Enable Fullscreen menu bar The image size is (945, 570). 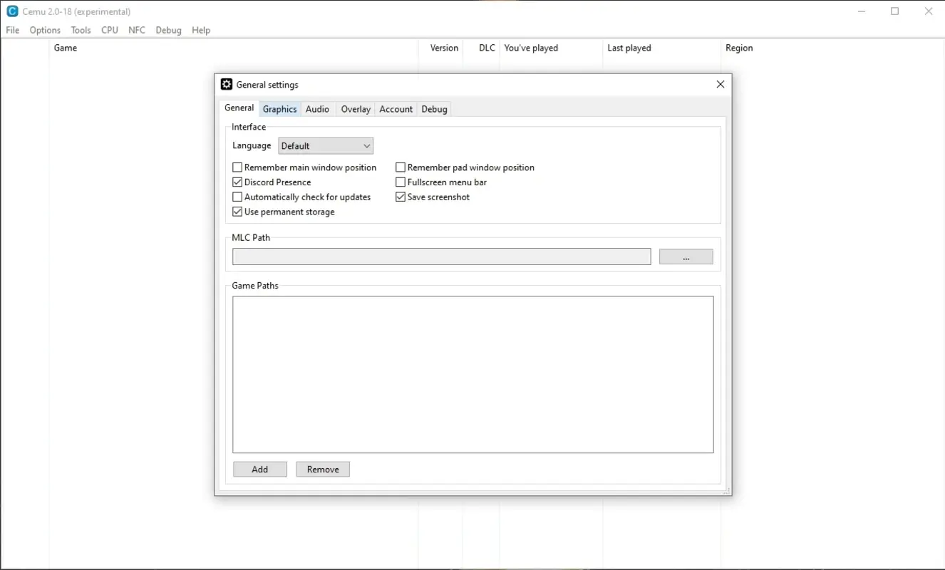401,182
